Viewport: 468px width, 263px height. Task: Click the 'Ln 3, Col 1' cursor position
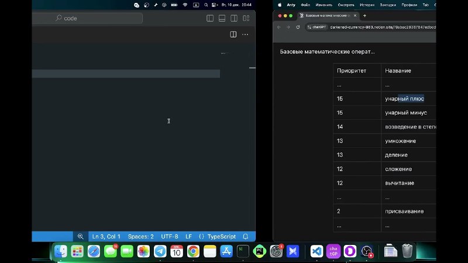tap(106, 237)
